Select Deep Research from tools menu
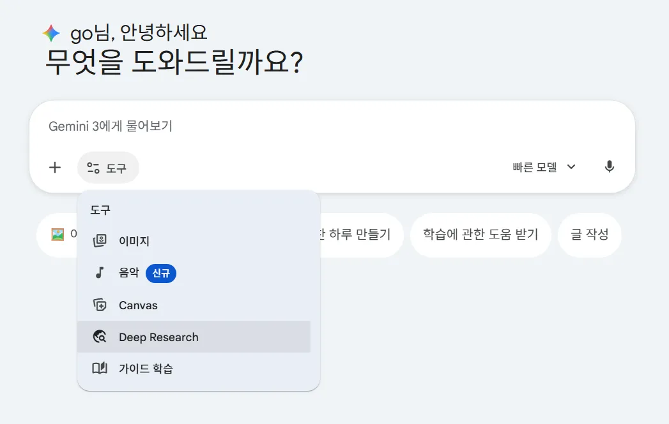This screenshot has width=669, height=424. 194,337
